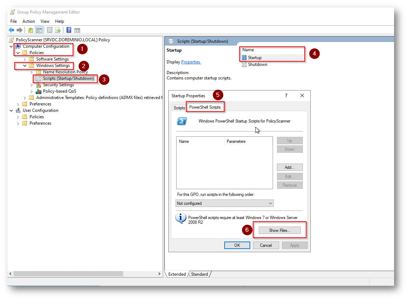
Task: Select Preferences under User Configuration
Action: tap(41, 123)
